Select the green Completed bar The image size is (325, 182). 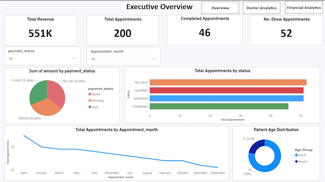(x=219, y=106)
